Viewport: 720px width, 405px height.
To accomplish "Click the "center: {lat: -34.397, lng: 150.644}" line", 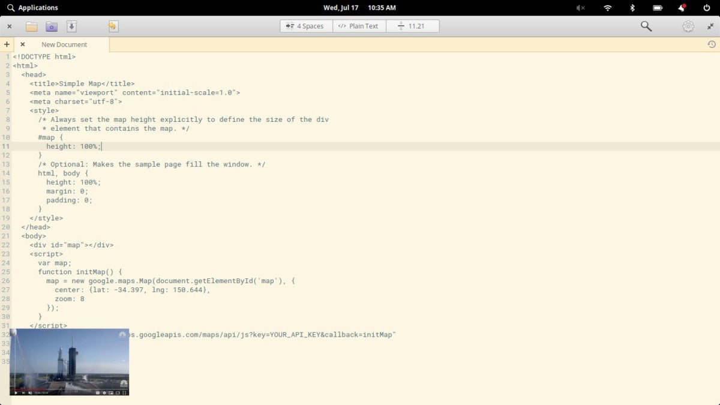I will [x=133, y=290].
